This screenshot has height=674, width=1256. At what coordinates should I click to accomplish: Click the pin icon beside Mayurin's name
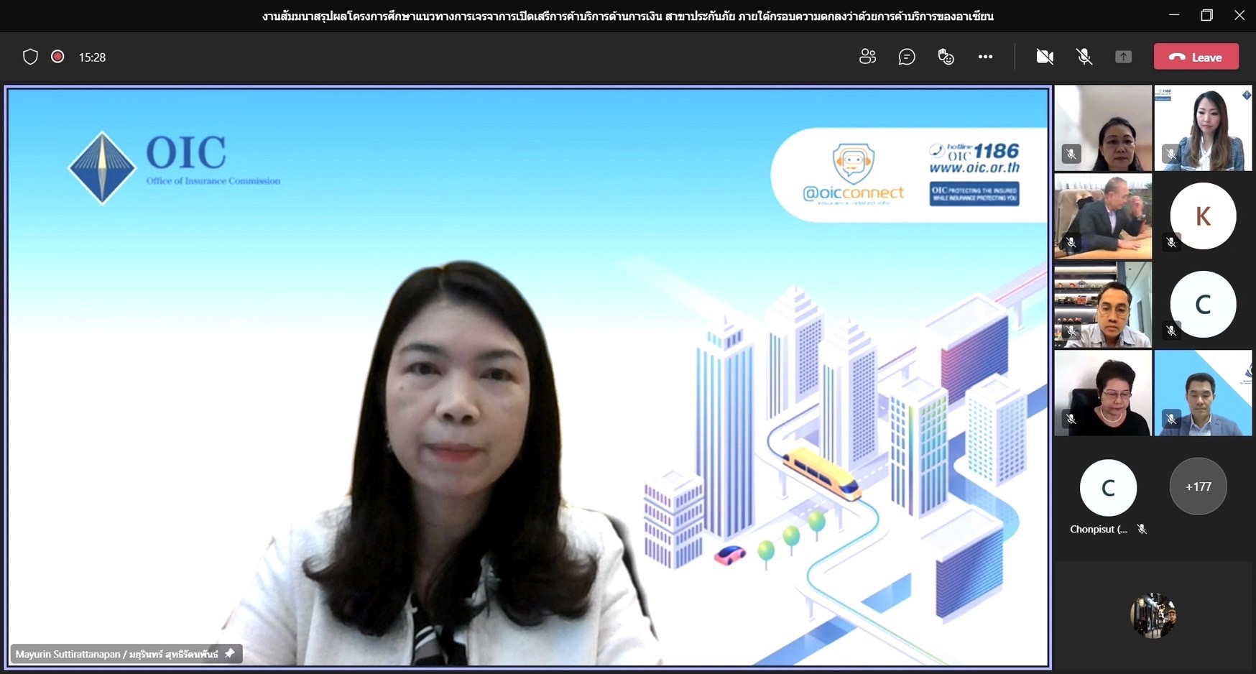tap(230, 653)
